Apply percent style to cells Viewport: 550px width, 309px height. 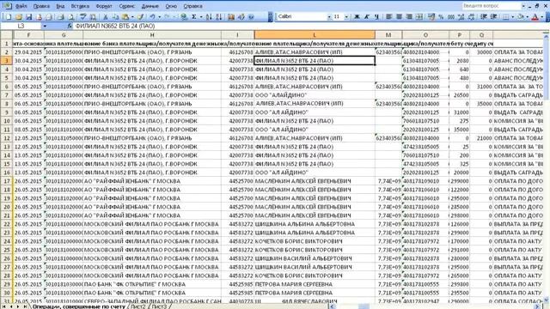pos(441,17)
